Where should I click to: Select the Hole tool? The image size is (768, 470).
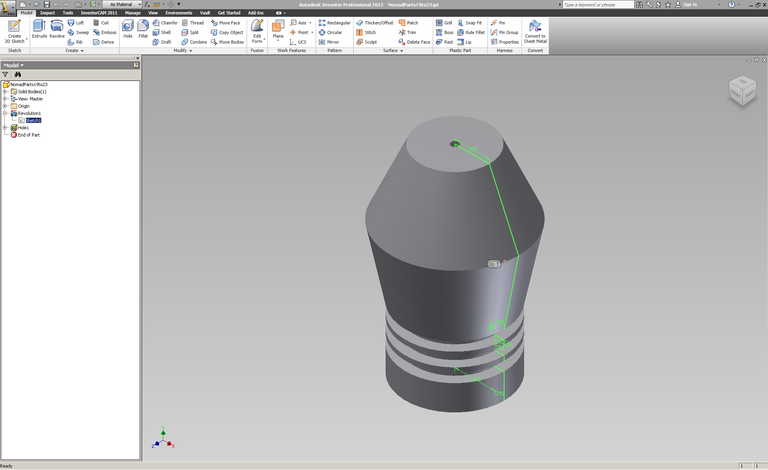(128, 29)
